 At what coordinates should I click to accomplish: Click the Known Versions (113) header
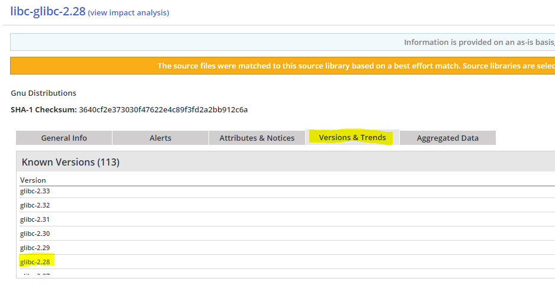pyautogui.click(x=70, y=161)
